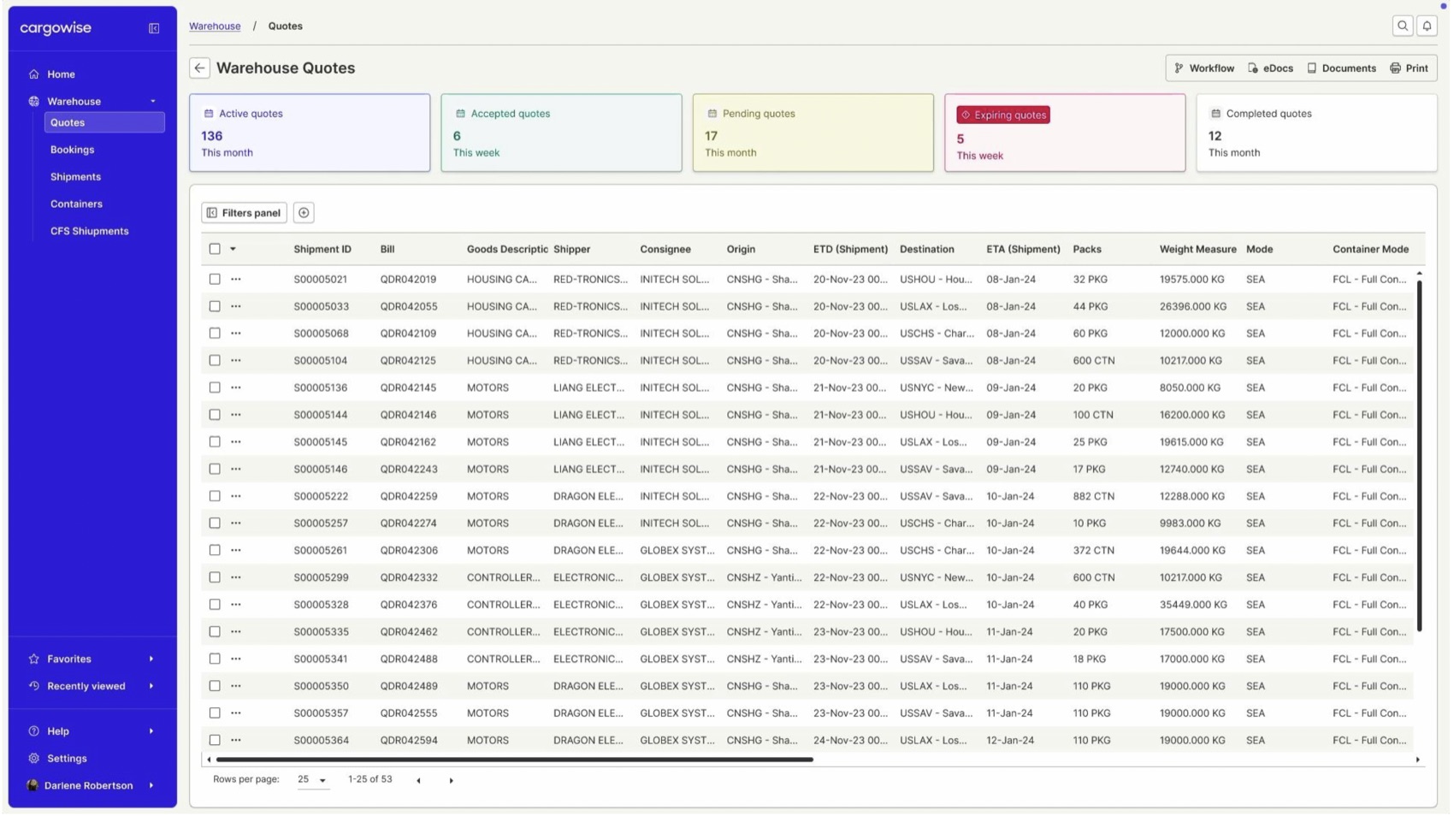This screenshot has width=1454, height=816.
Task: Check the box for shipment S00005257
Action: pyautogui.click(x=215, y=523)
